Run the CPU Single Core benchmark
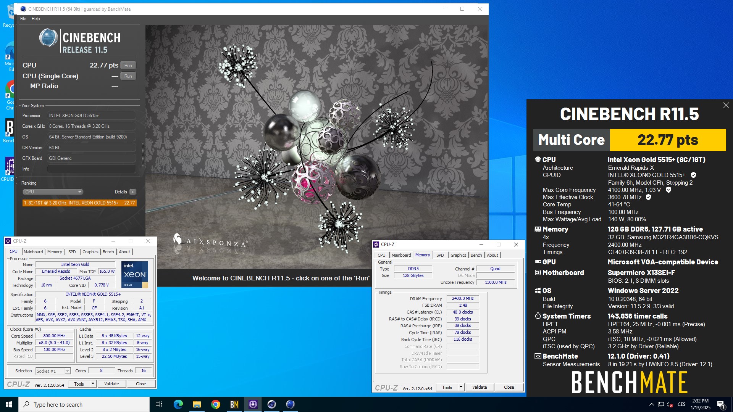 click(128, 76)
